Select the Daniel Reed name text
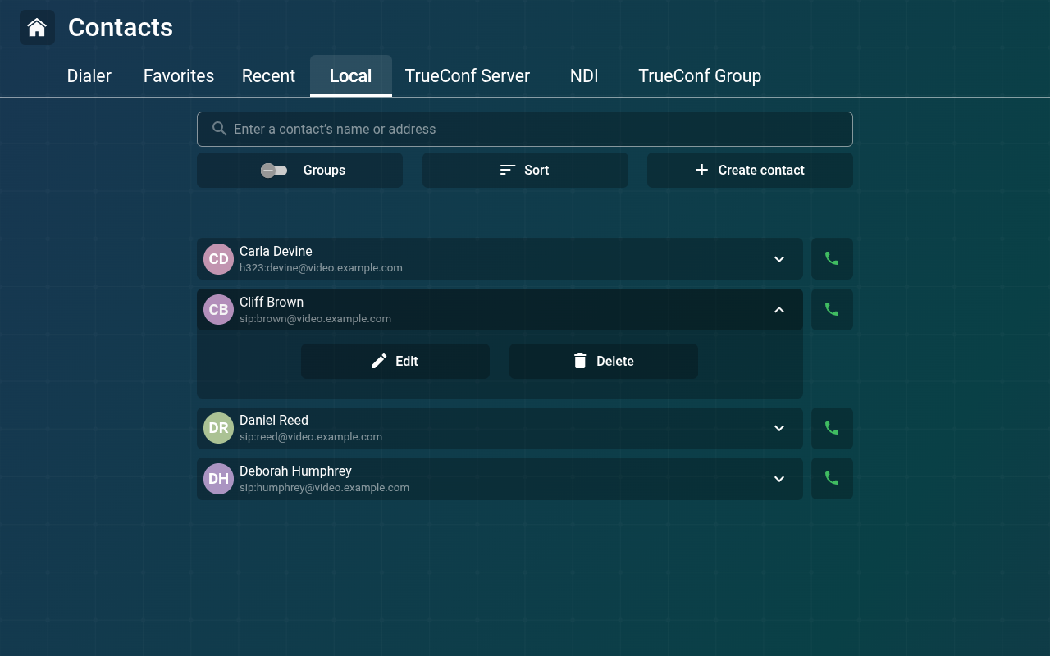 (274, 420)
